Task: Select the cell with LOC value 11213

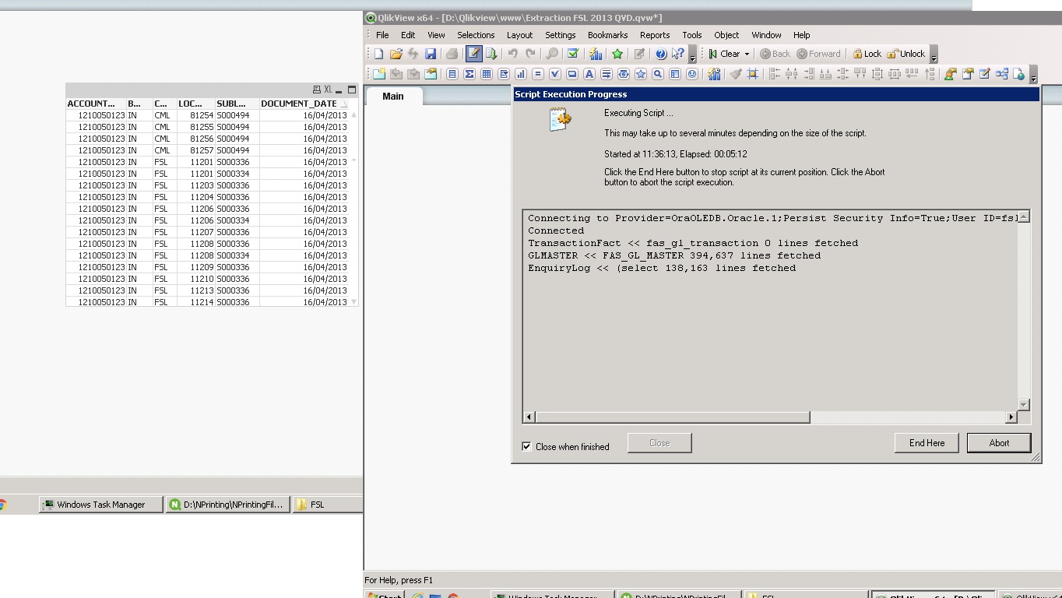Action: coord(196,290)
